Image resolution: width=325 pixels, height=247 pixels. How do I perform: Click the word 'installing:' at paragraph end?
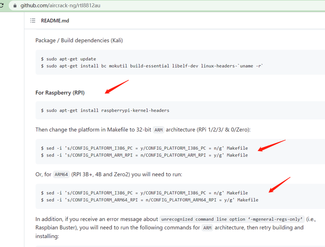(x=47, y=236)
